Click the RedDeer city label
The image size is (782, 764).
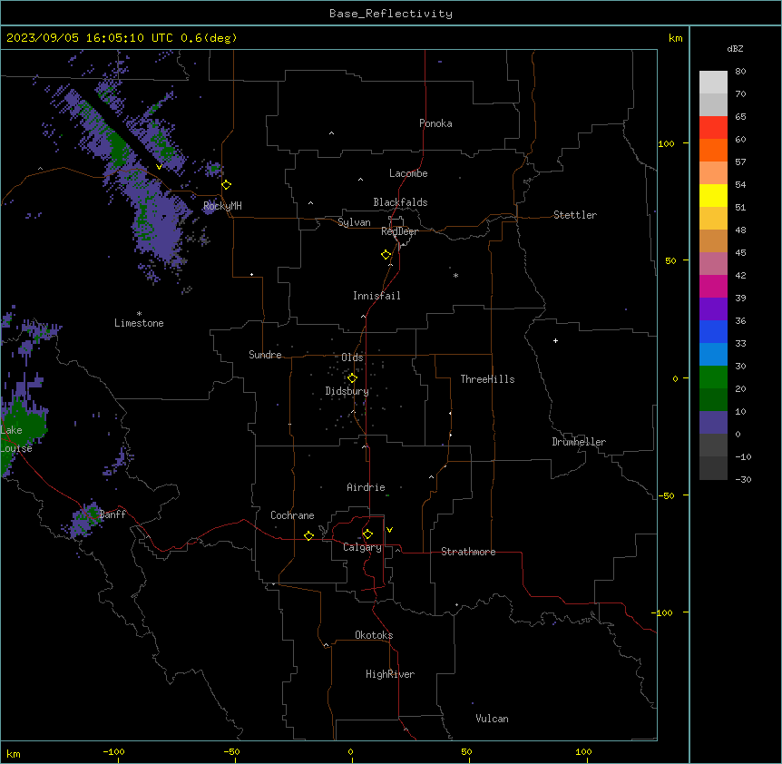pos(399,231)
